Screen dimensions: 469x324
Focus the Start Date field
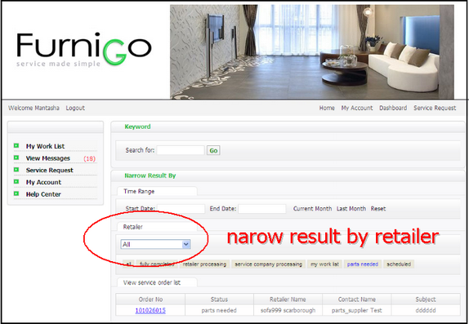point(181,209)
